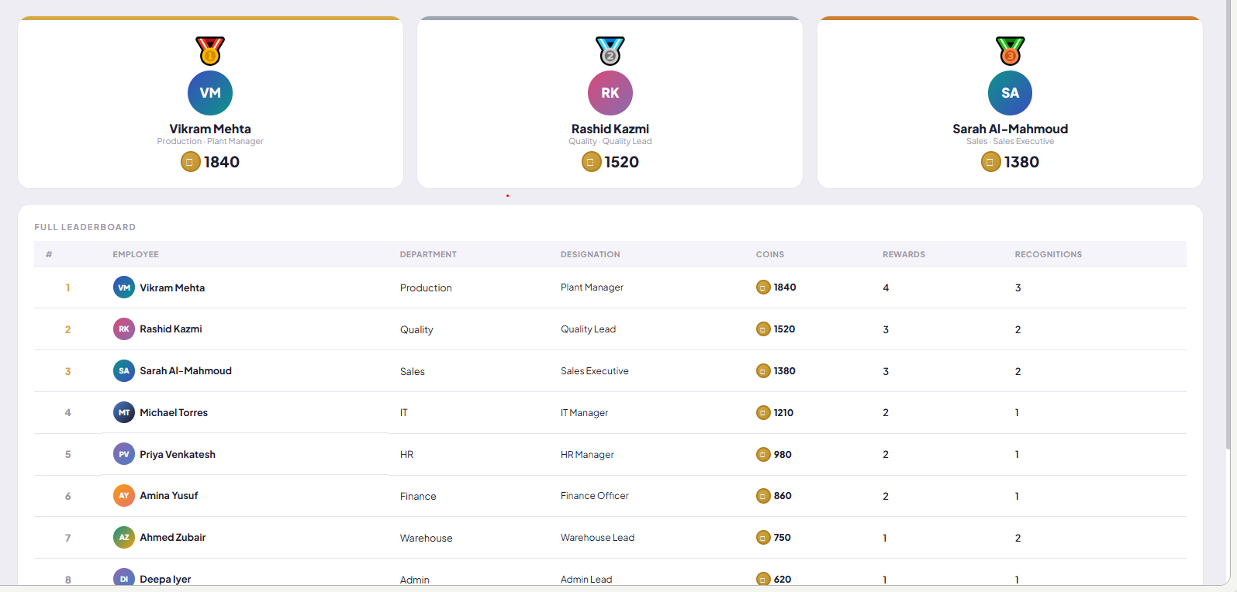This screenshot has width=1237, height=592.
Task: Click the Department column header
Action: (428, 254)
